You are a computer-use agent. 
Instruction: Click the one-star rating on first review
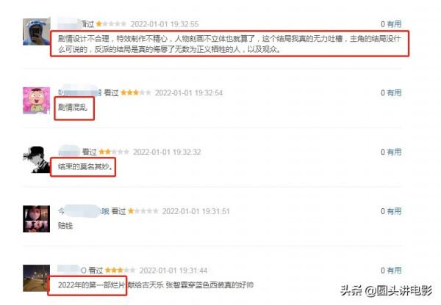pos(111,24)
